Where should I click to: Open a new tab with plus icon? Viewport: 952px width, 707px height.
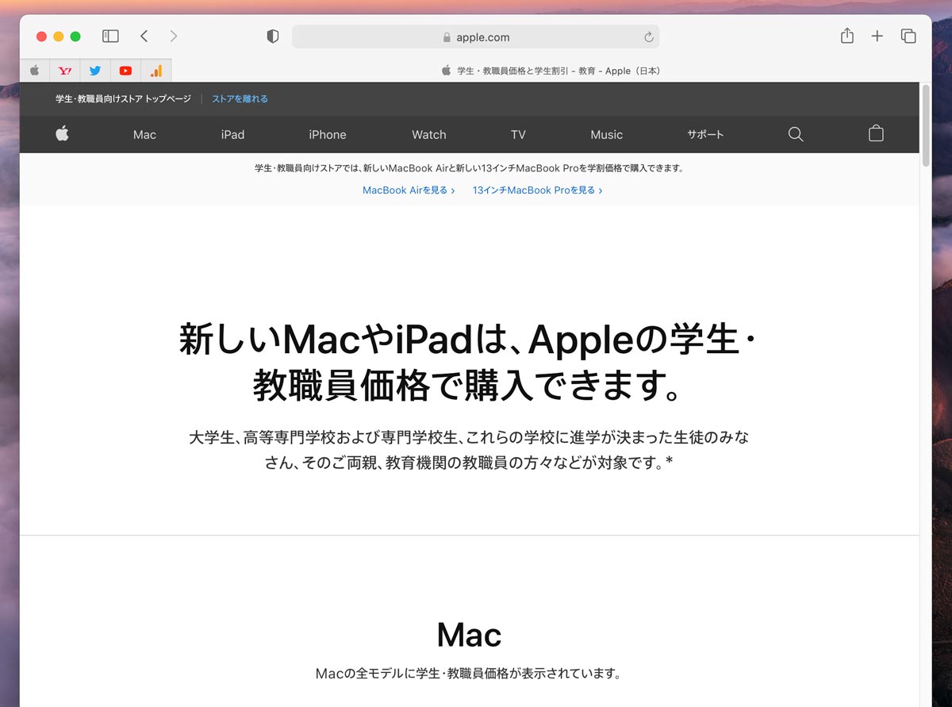click(x=877, y=37)
